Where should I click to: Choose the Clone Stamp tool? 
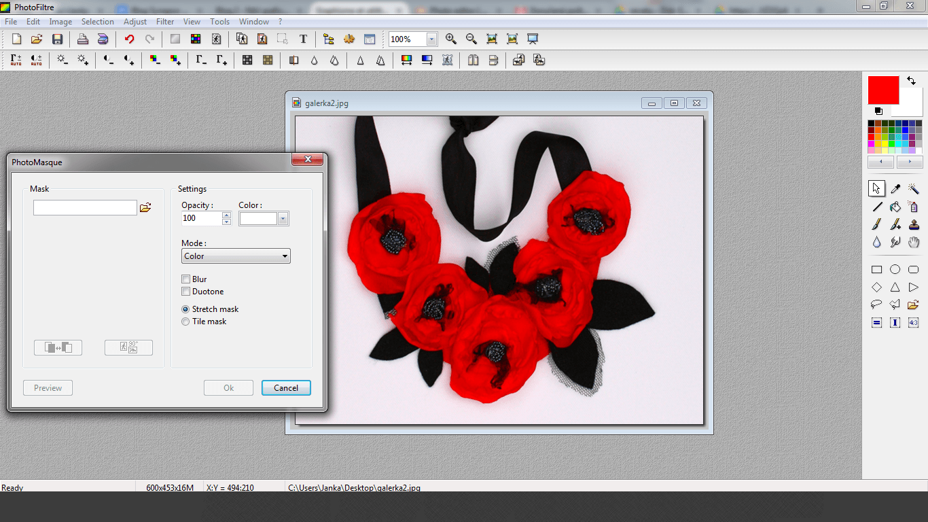pos(914,224)
